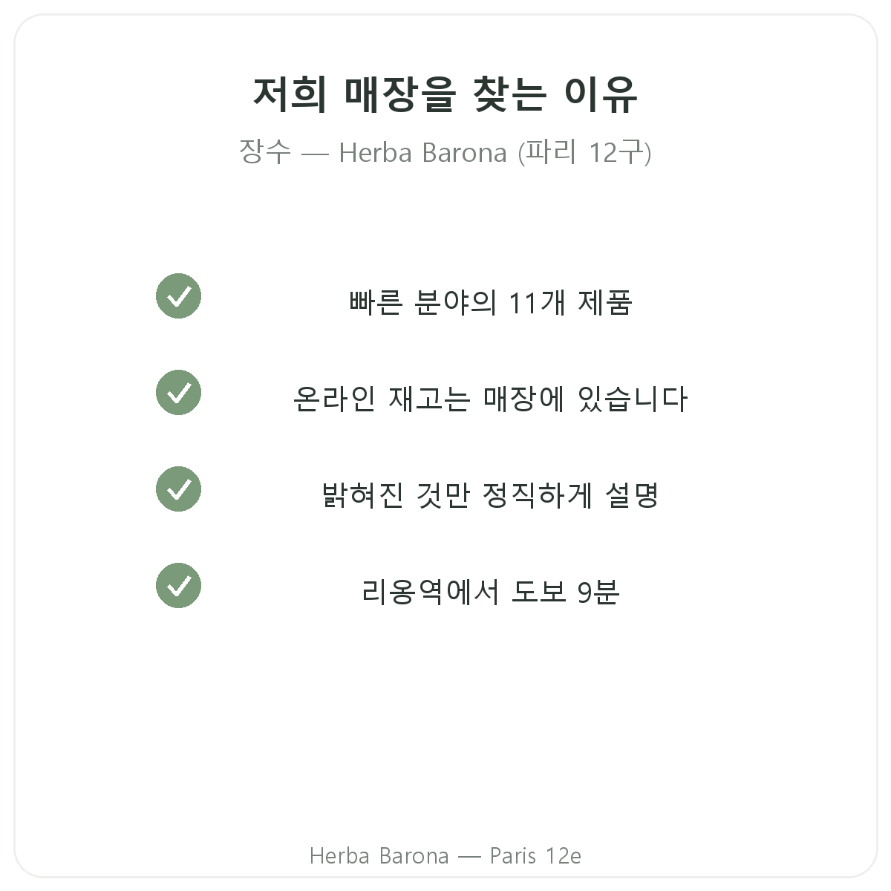Image resolution: width=891 pixels, height=891 pixels.
Task: Click the footer Herba Barona — Paris 12e
Action: tap(446, 856)
